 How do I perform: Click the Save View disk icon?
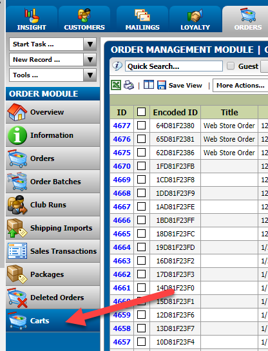(x=162, y=85)
